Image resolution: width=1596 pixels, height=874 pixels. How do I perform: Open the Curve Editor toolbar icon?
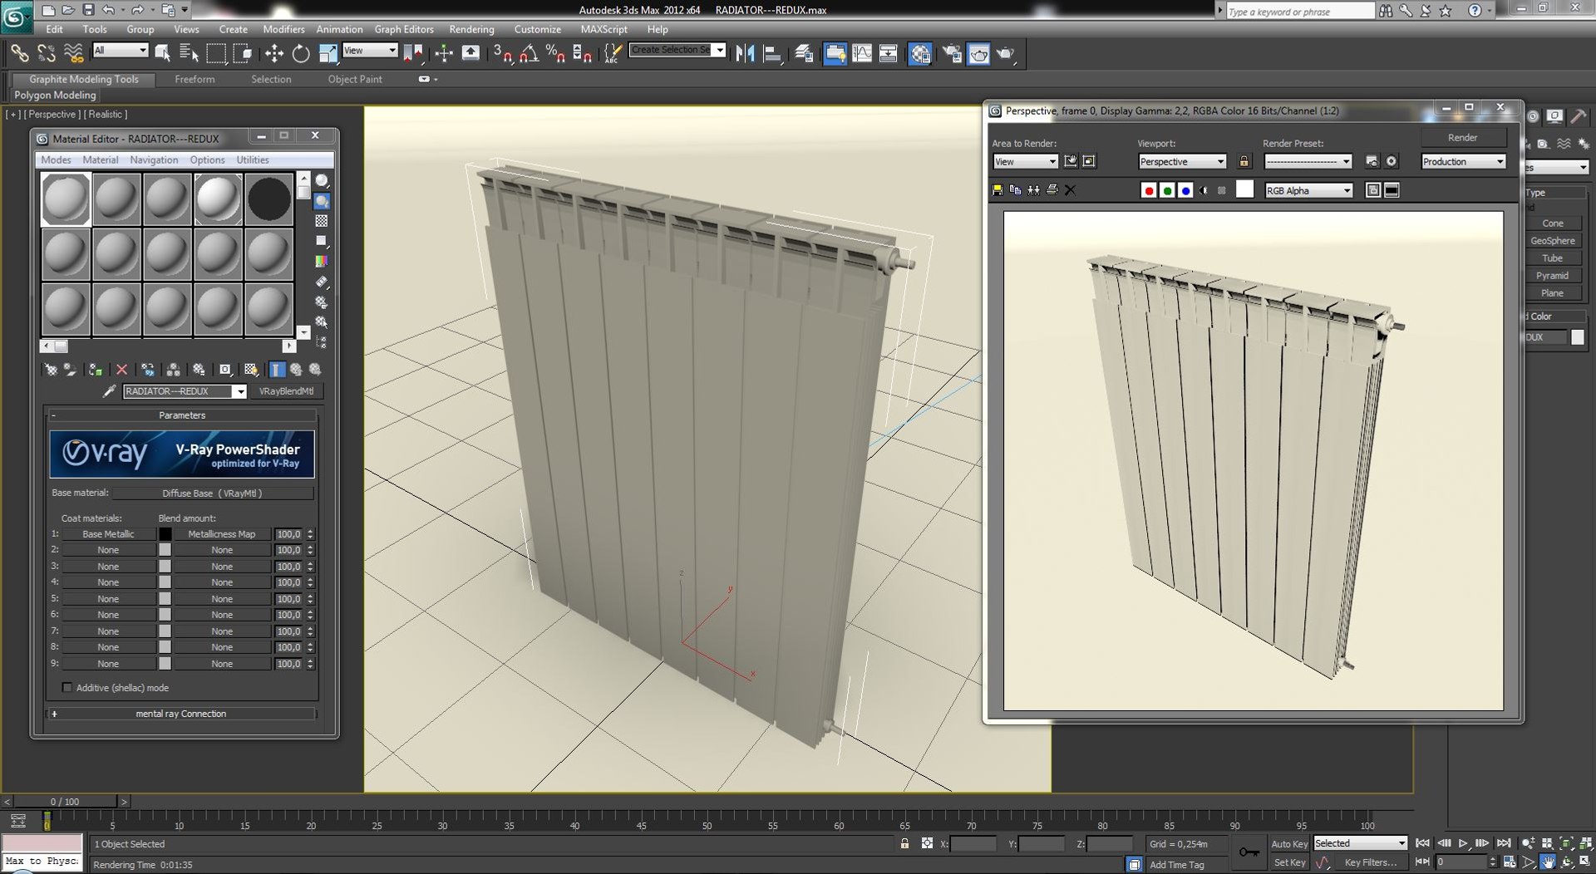[862, 54]
